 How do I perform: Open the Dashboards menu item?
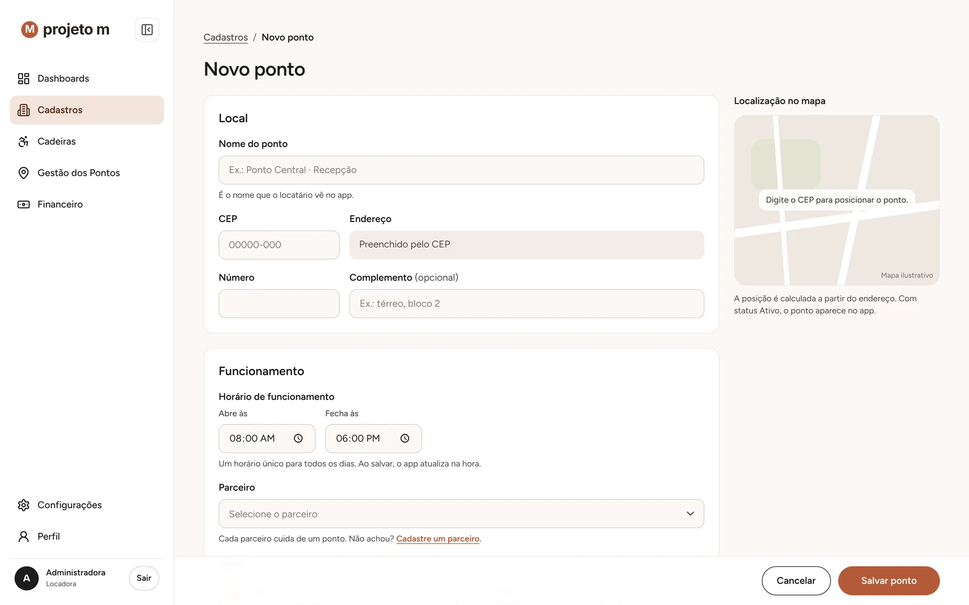pos(87,79)
